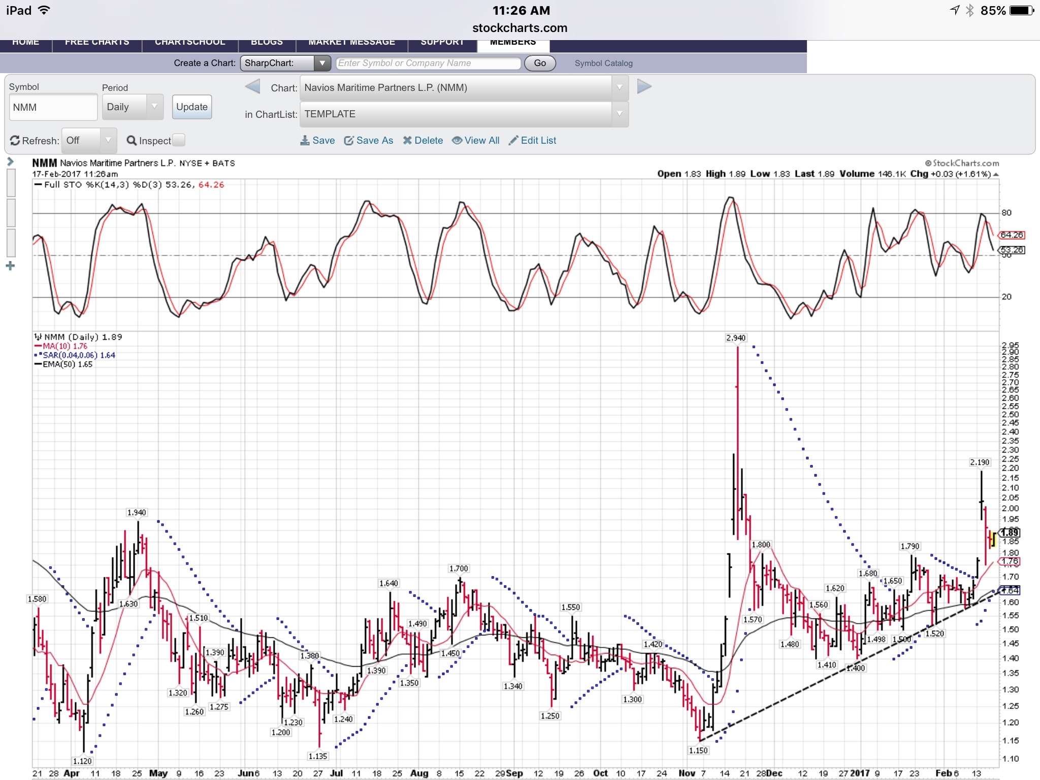Open the Refresh Off dropdown
Viewport: 1040px width, 780px height.
coord(89,141)
